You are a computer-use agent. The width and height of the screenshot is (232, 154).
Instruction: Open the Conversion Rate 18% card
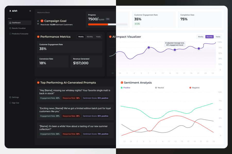(53, 61)
